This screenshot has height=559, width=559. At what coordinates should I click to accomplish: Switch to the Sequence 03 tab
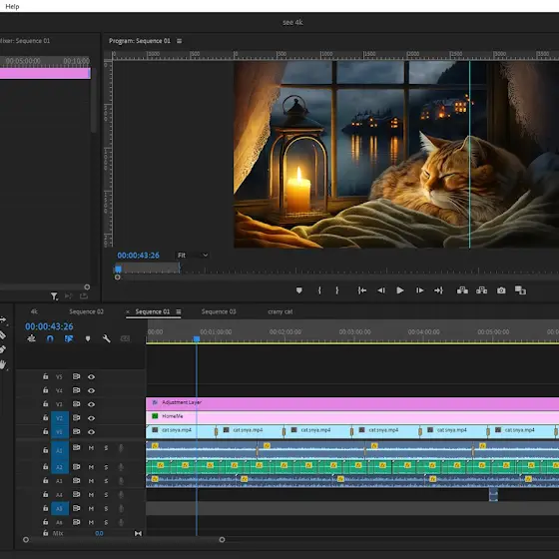pyautogui.click(x=219, y=311)
